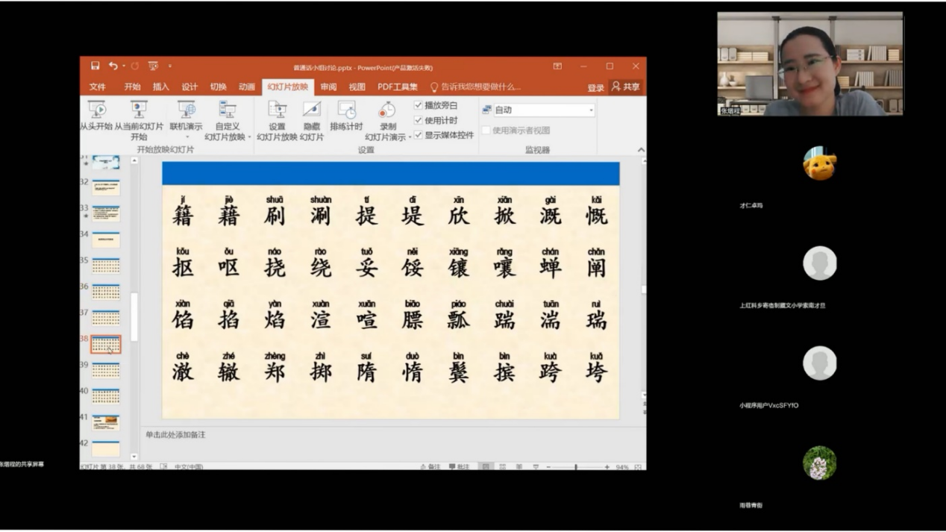
Task: Select slide 40 thumbnail in the slide panel
Action: [x=105, y=395]
